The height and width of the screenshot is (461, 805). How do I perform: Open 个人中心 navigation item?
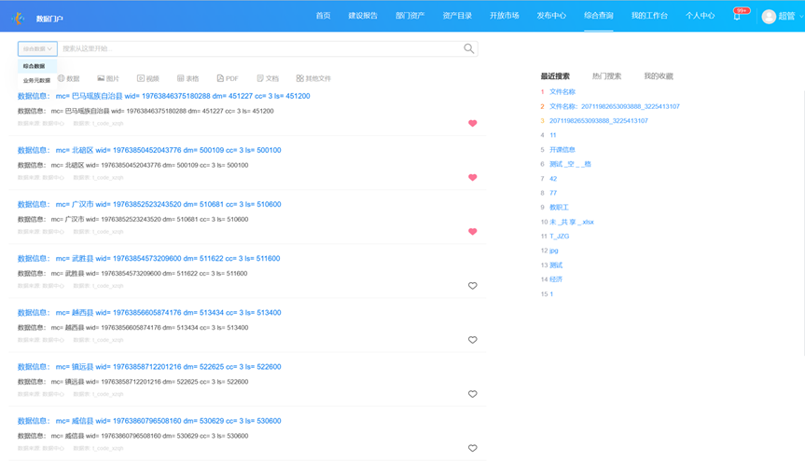click(700, 16)
